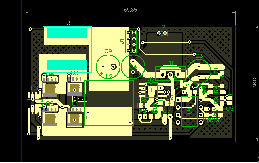Pick the rotated R3 resistor label
The width and height of the screenshot is (259, 163).
point(215,112)
